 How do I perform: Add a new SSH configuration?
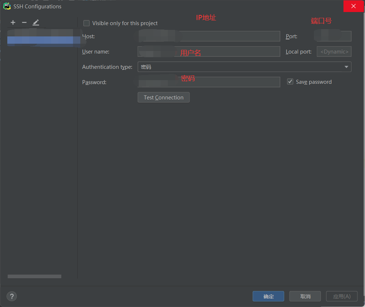[13, 23]
